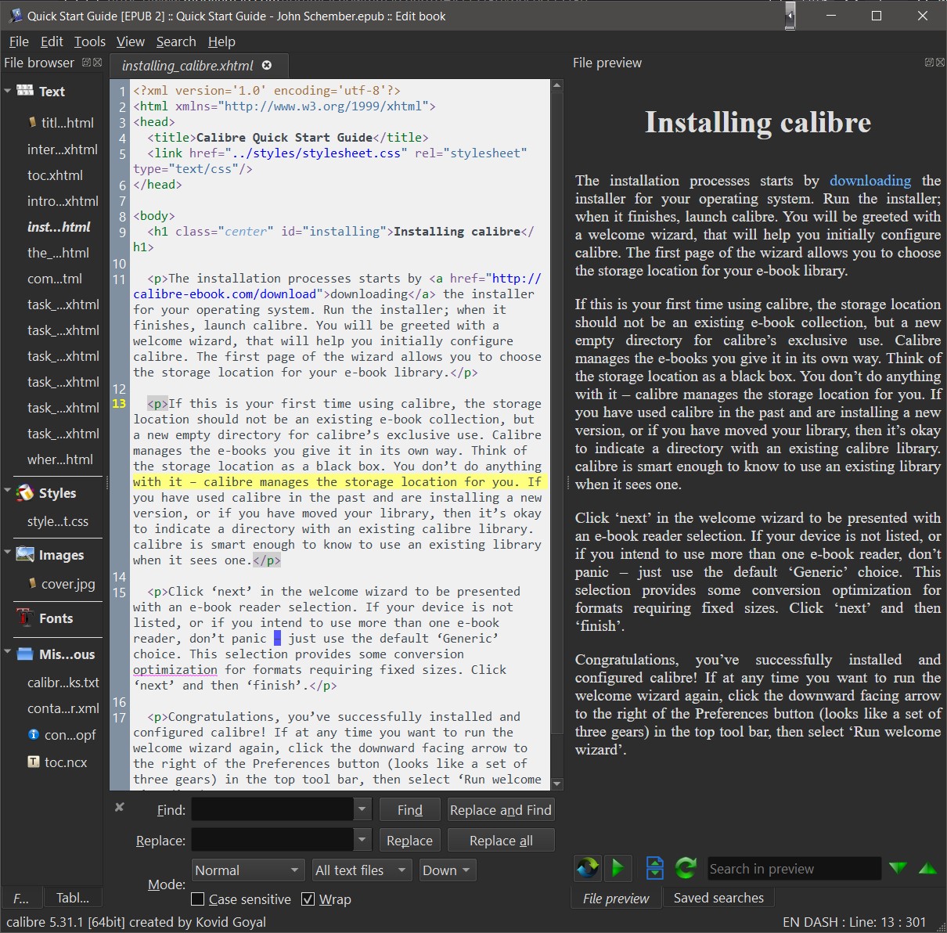Open the Normal search mode dropdown
This screenshot has height=933, width=947.
coord(247,870)
